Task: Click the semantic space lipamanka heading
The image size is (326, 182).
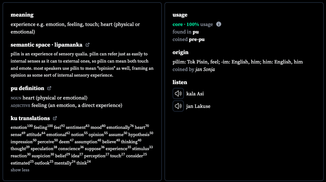Action: point(46,45)
